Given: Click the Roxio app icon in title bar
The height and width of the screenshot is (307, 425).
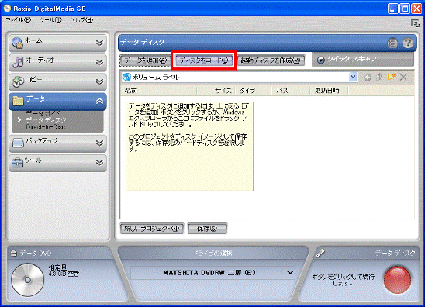Looking at the screenshot, I should (x=7, y=9).
